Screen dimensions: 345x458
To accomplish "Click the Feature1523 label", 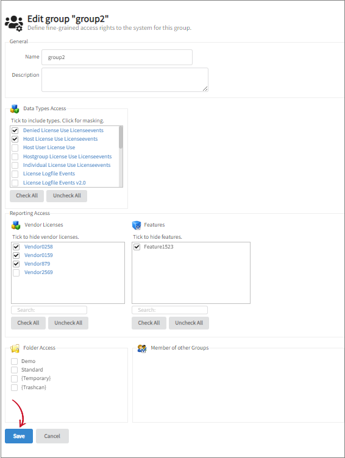I will 158,247.
